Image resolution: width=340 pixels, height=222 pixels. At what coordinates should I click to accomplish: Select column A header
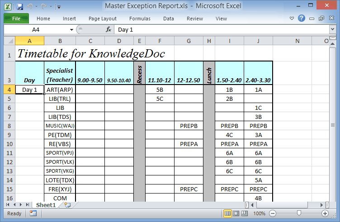click(30, 41)
